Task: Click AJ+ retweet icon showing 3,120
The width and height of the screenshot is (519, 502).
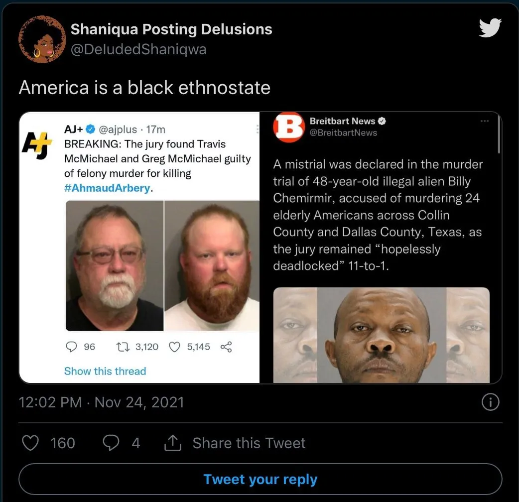Action: click(x=123, y=347)
